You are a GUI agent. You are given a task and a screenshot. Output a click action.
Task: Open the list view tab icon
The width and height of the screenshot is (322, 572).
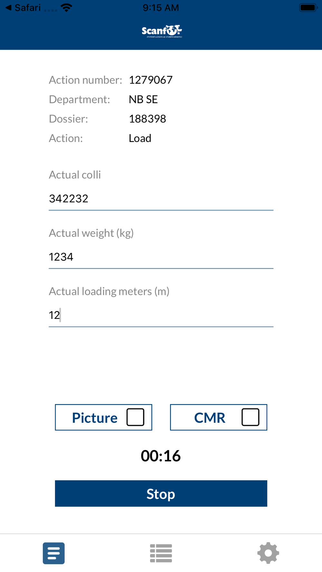[161, 553]
